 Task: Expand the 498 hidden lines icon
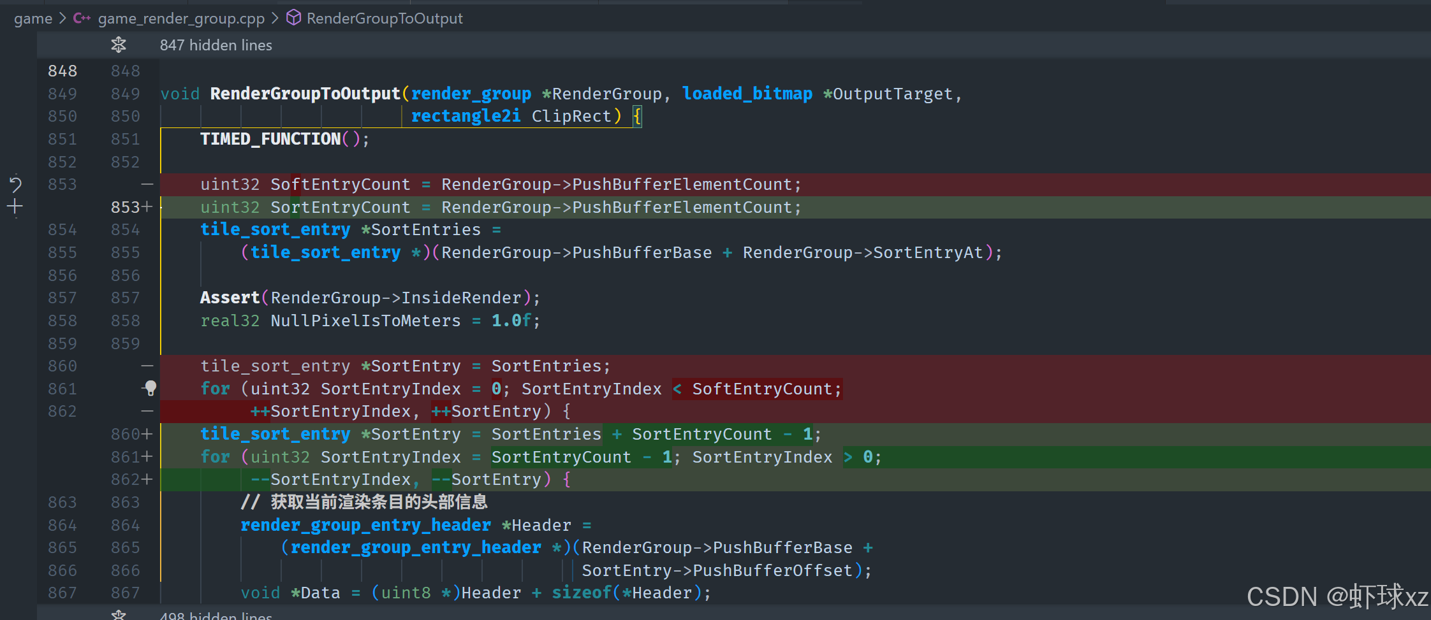click(x=119, y=615)
